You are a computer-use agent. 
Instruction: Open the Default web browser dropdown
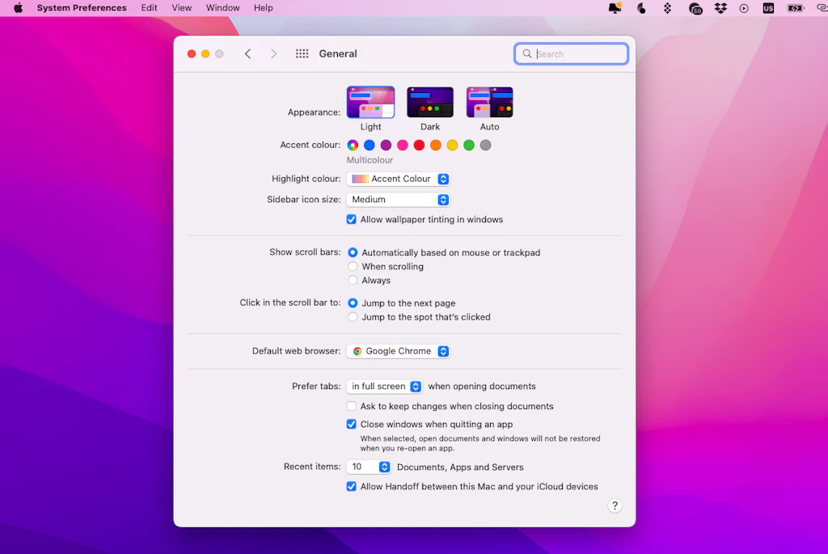click(398, 351)
